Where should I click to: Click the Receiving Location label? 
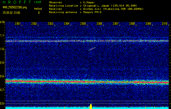[x=64, y=6]
